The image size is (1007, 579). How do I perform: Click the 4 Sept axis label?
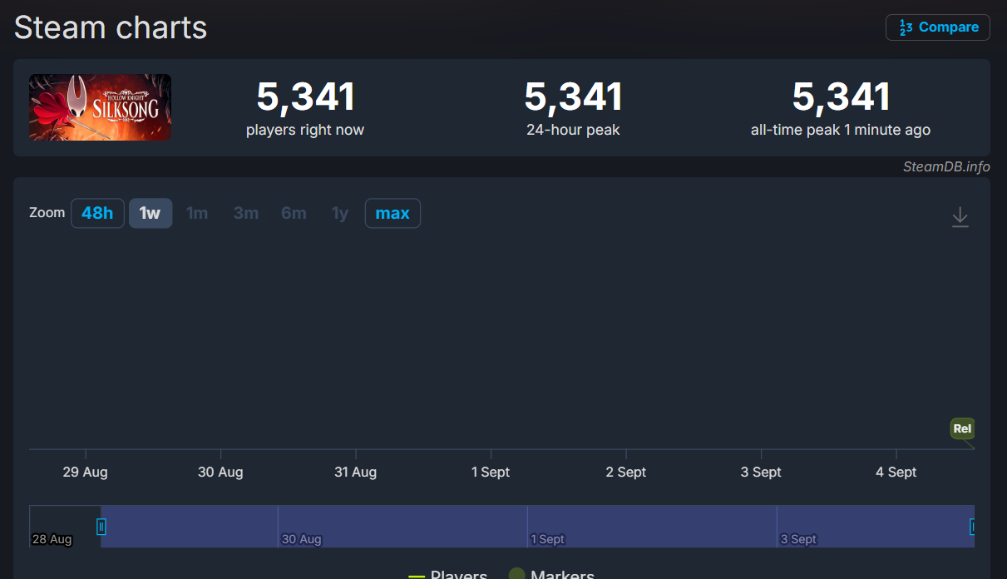tap(896, 472)
